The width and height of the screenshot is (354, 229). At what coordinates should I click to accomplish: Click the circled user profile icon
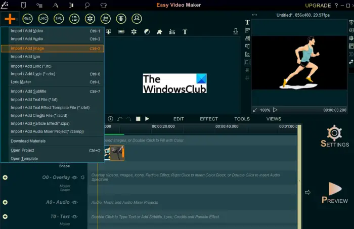137,19
